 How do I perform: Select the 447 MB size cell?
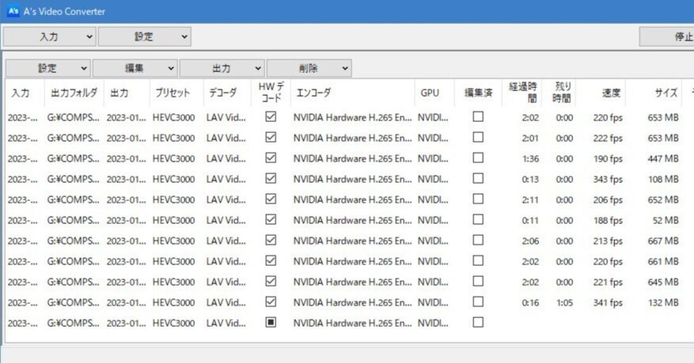(x=663, y=159)
